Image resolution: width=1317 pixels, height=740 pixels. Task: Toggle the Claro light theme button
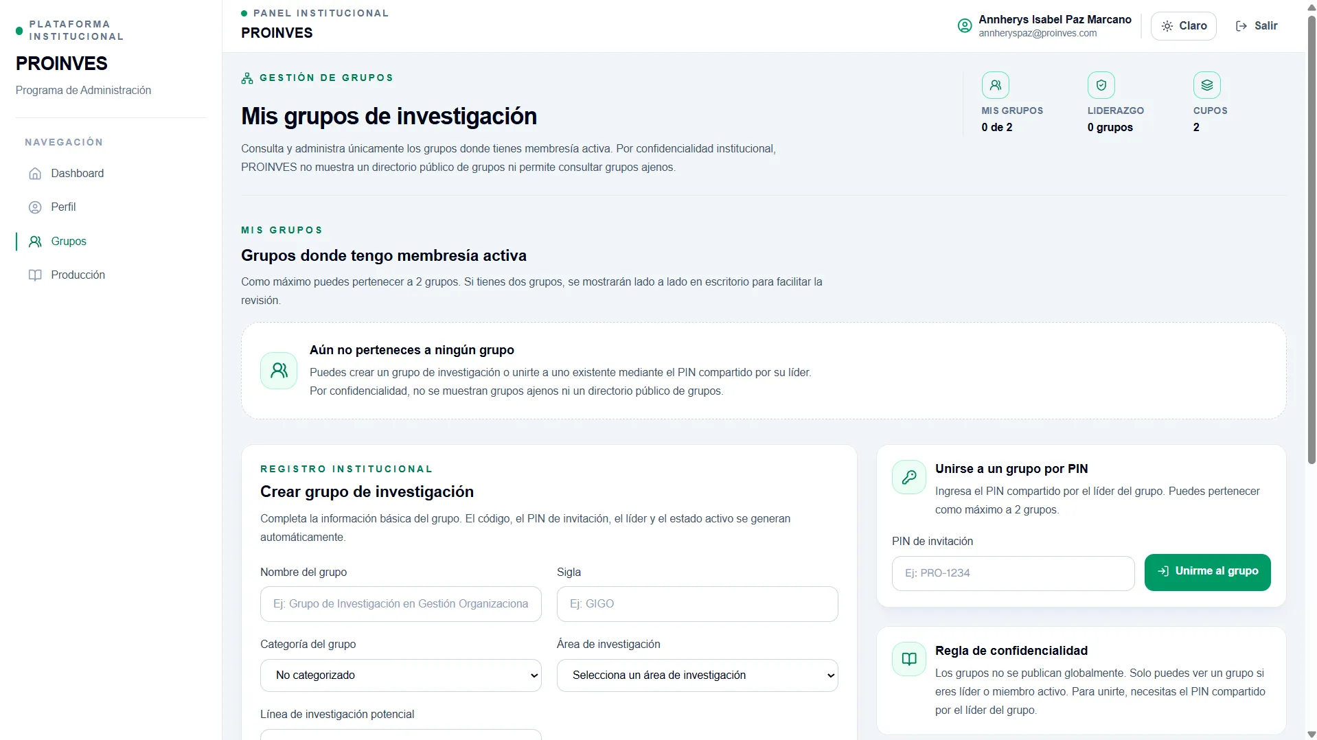(1184, 26)
